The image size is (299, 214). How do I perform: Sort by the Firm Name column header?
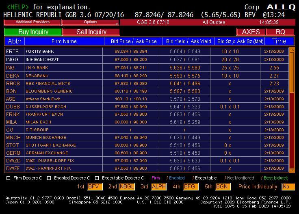pos(64,41)
